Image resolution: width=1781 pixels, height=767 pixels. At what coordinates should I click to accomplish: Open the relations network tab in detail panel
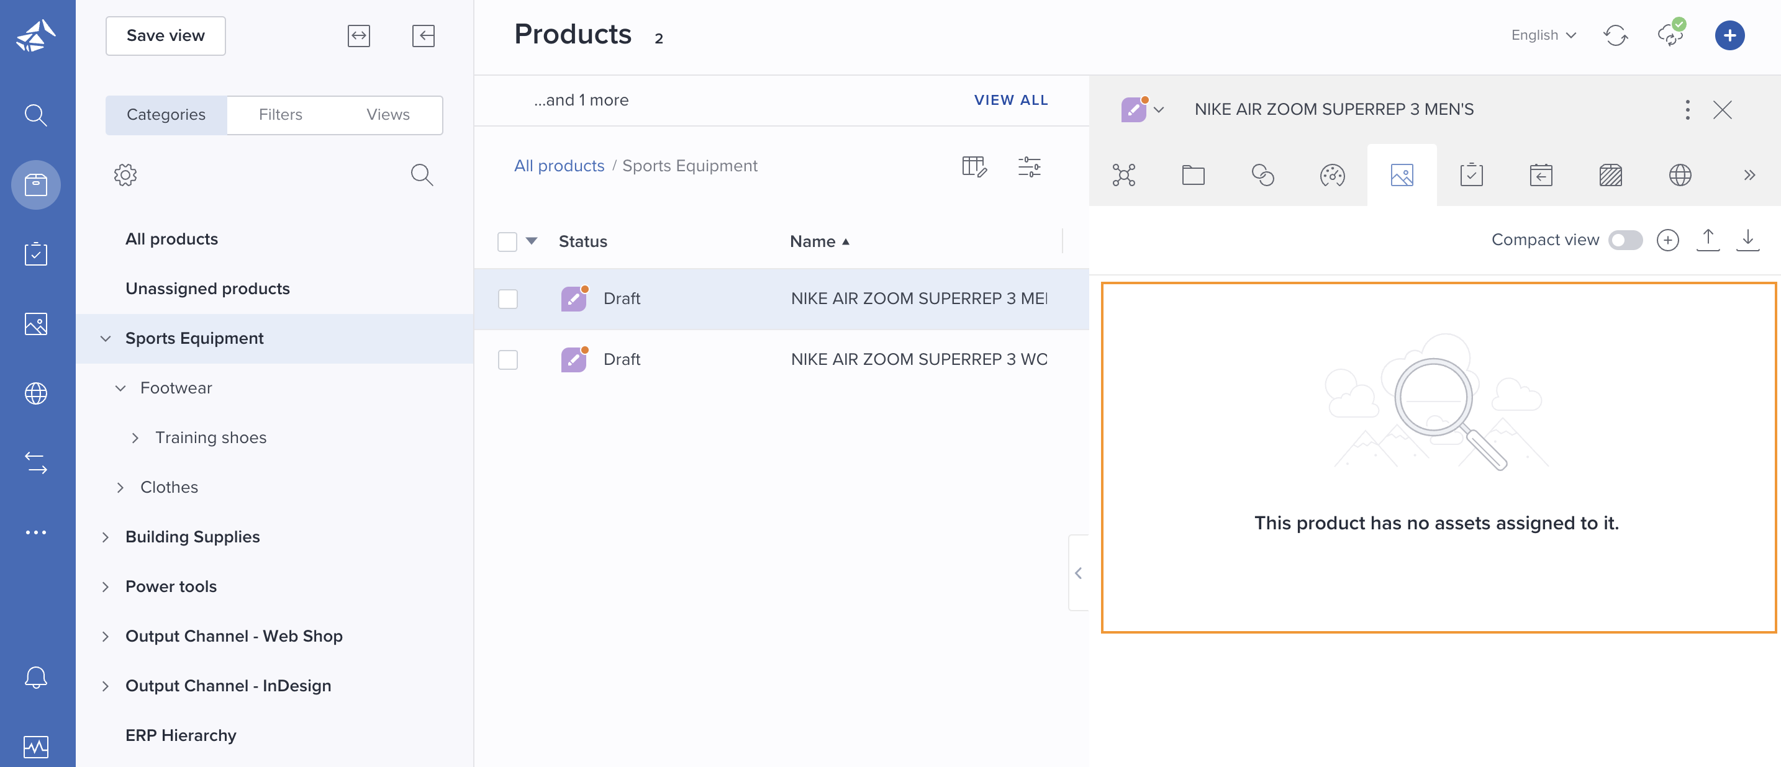tap(1124, 176)
